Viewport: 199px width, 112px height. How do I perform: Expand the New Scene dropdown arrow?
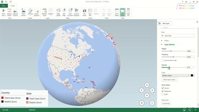[x=26, y=16]
